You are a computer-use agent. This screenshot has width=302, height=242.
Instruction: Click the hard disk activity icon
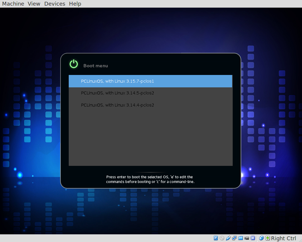216,238
